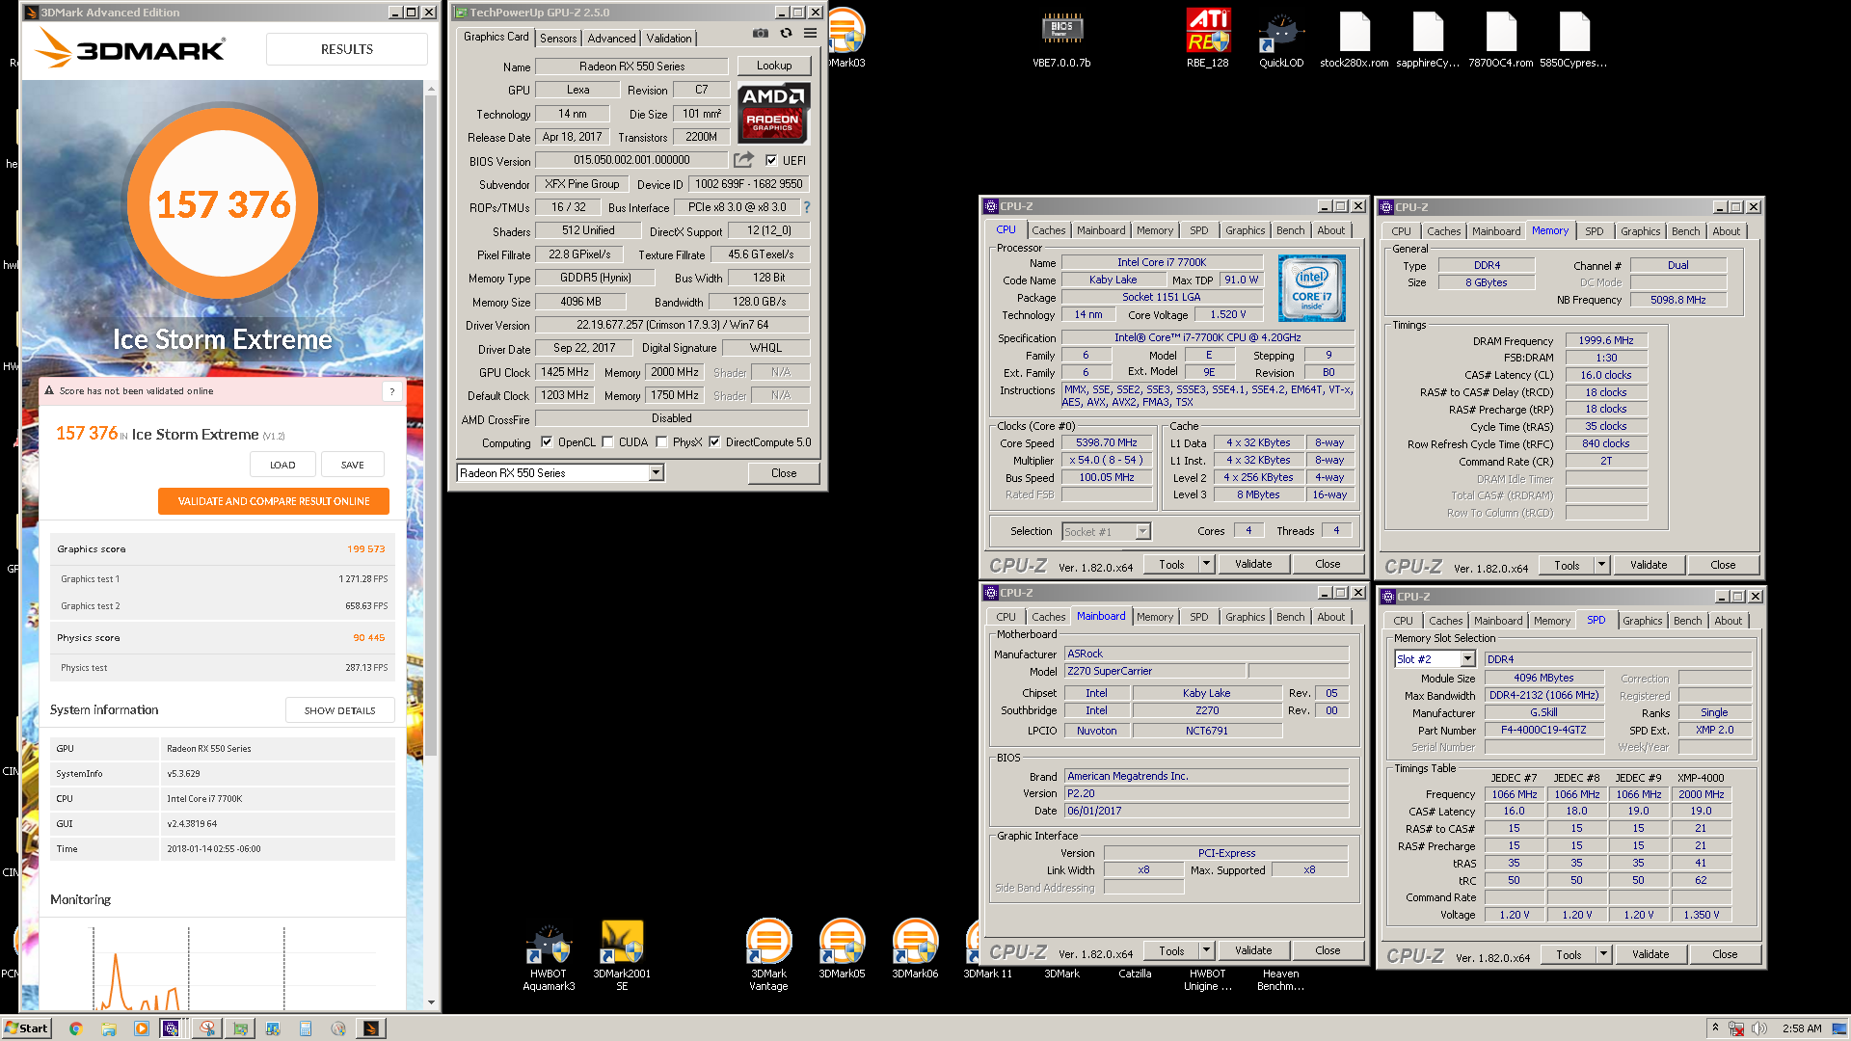Image resolution: width=1851 pixels, height=1041 pixels.
Task: Open Tools dropdown arrow in CPU-Z Mainboard window
Action: (1206, 950)
